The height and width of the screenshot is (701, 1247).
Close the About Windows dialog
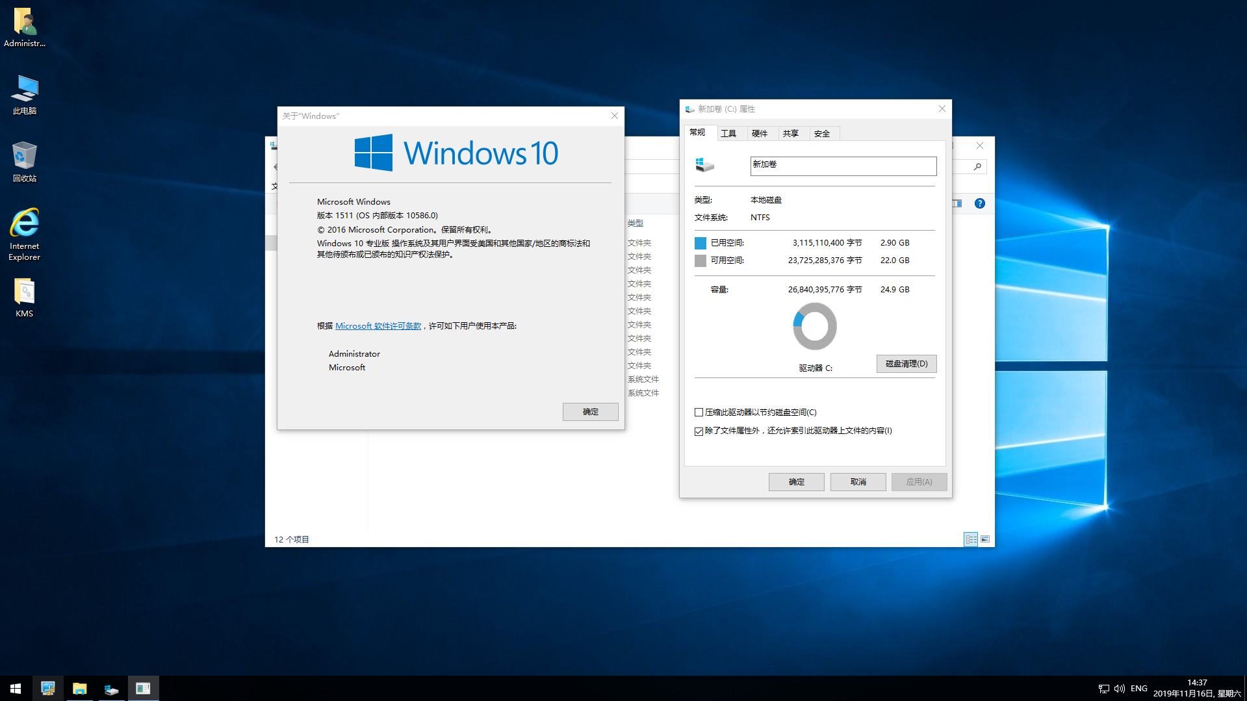614,116
